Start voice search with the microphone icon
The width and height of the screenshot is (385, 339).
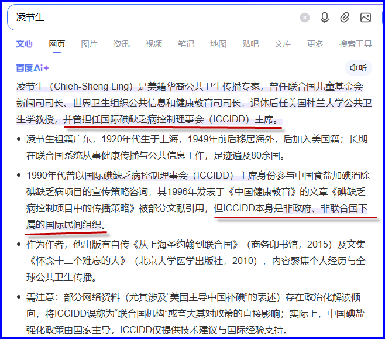click(325, 18)
